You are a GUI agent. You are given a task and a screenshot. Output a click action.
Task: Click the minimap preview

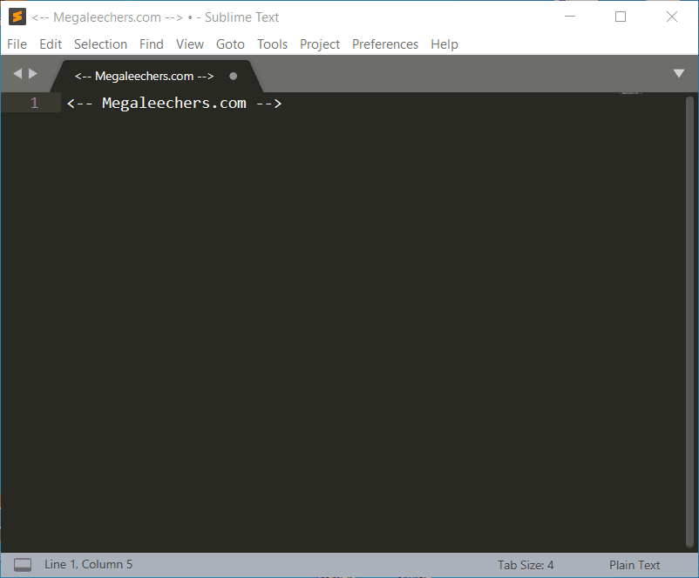[630, 93]
